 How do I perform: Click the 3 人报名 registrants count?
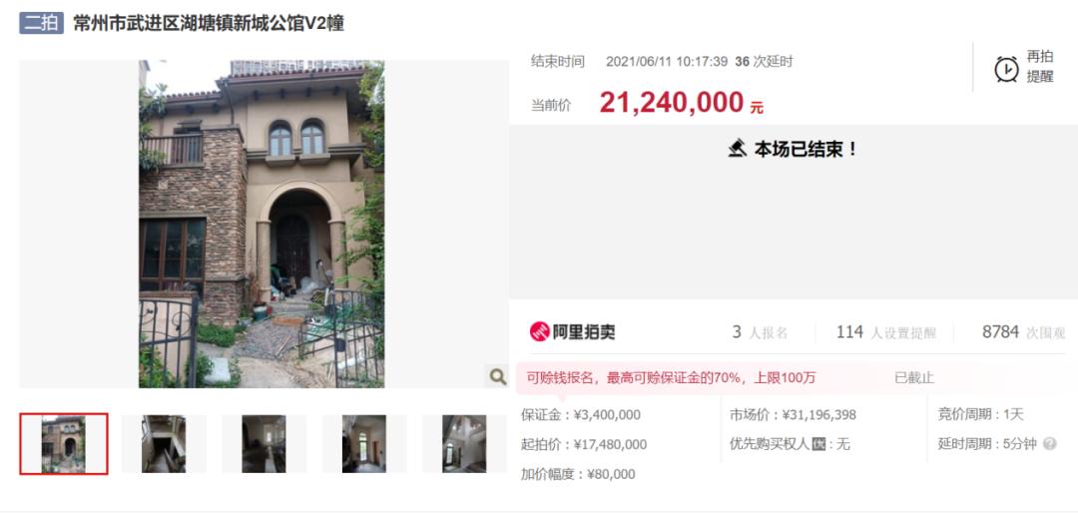point(760,332)
